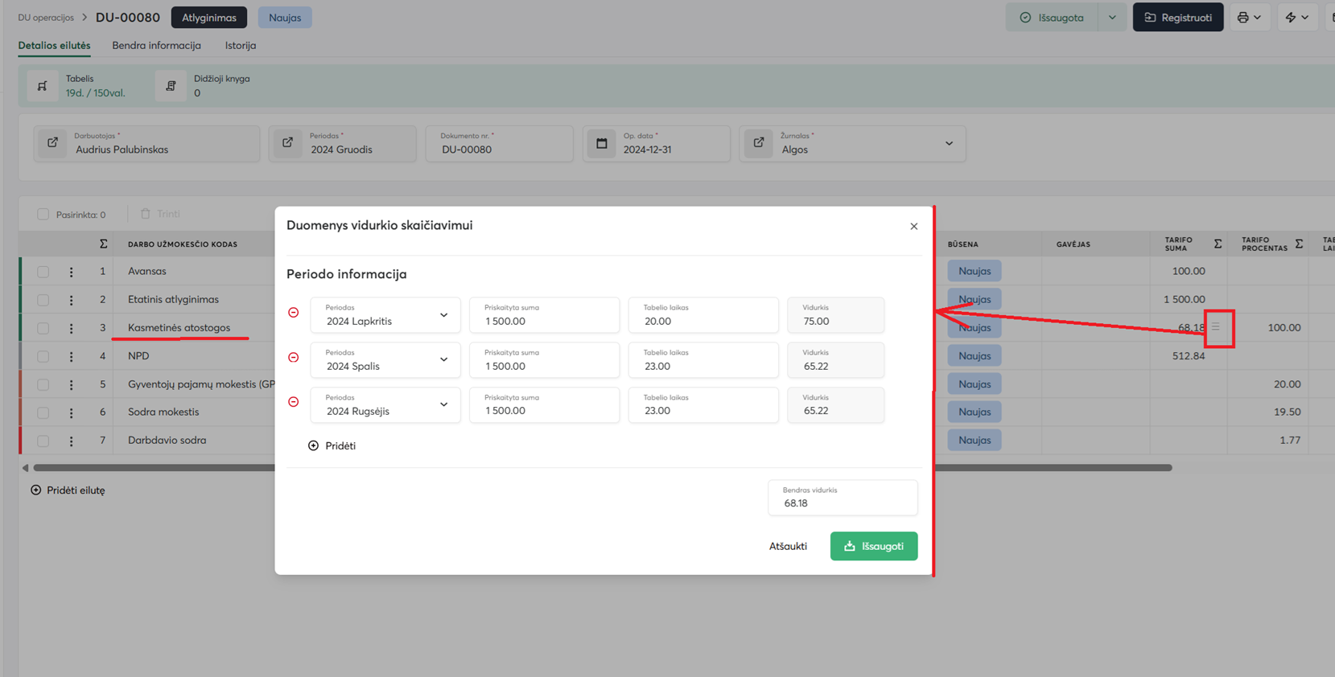Switch to Bendra informacija tab
This screenshot has width=1335, height=677.
click(156, 46)
